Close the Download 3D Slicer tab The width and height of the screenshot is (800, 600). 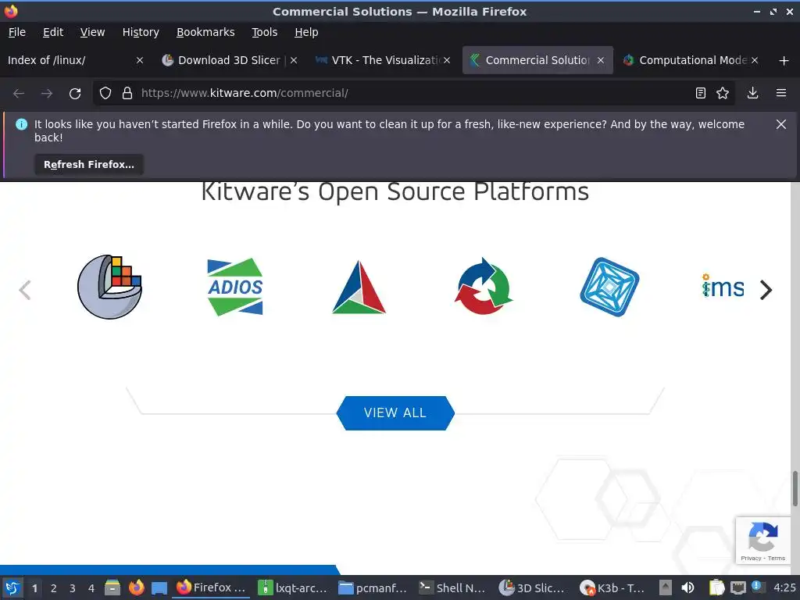[294, 60]
